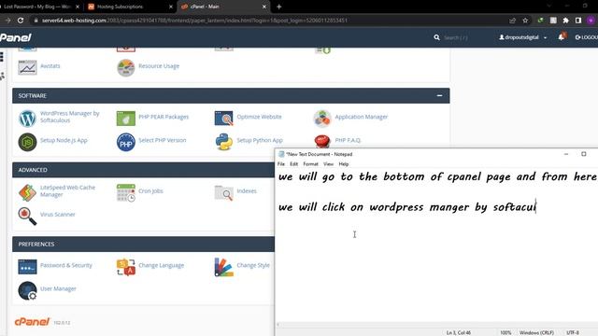Bookmark this page with the star icon
Screen dimensions: 598x336
coord(525,21)
